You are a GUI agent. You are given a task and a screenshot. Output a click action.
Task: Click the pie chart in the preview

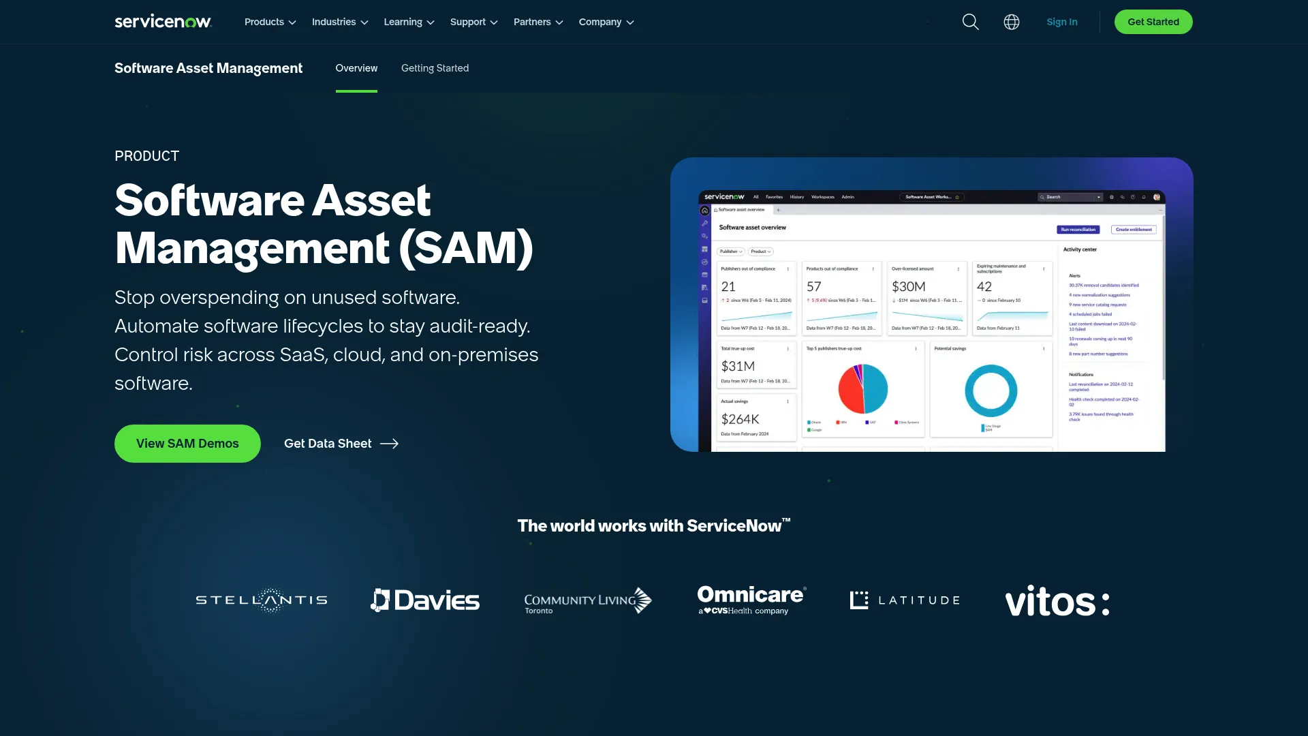point(862,389)
